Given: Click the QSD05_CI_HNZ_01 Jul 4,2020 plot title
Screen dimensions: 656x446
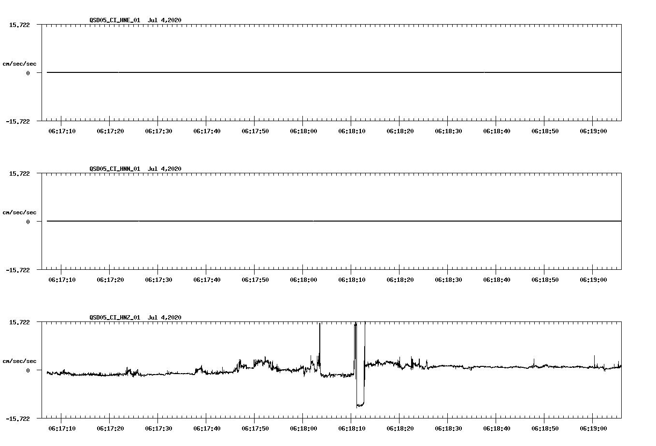Looking at the screenshot, I should 136,318.
